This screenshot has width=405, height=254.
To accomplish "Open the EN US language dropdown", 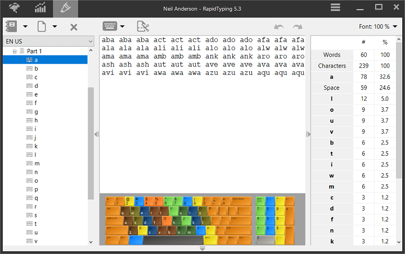I will tap(48, 42).
